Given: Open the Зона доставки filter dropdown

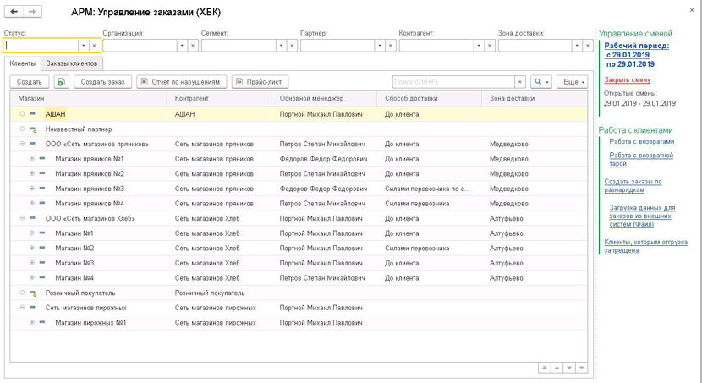Looking at the screenshot, I should click(x=577, y=46).
